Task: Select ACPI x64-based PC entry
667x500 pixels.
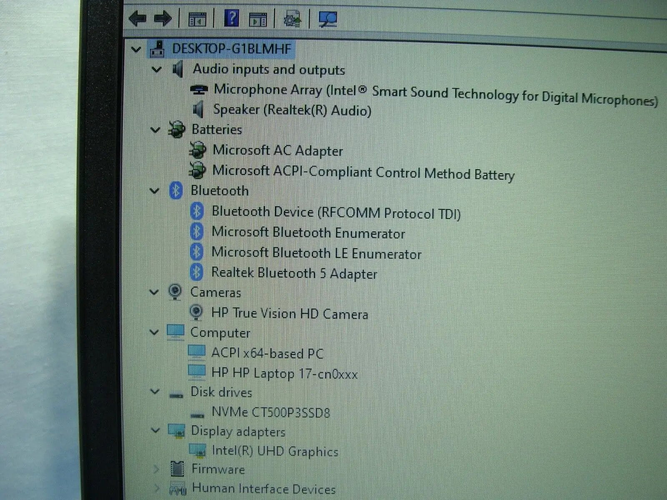Action: click(267, 353)
